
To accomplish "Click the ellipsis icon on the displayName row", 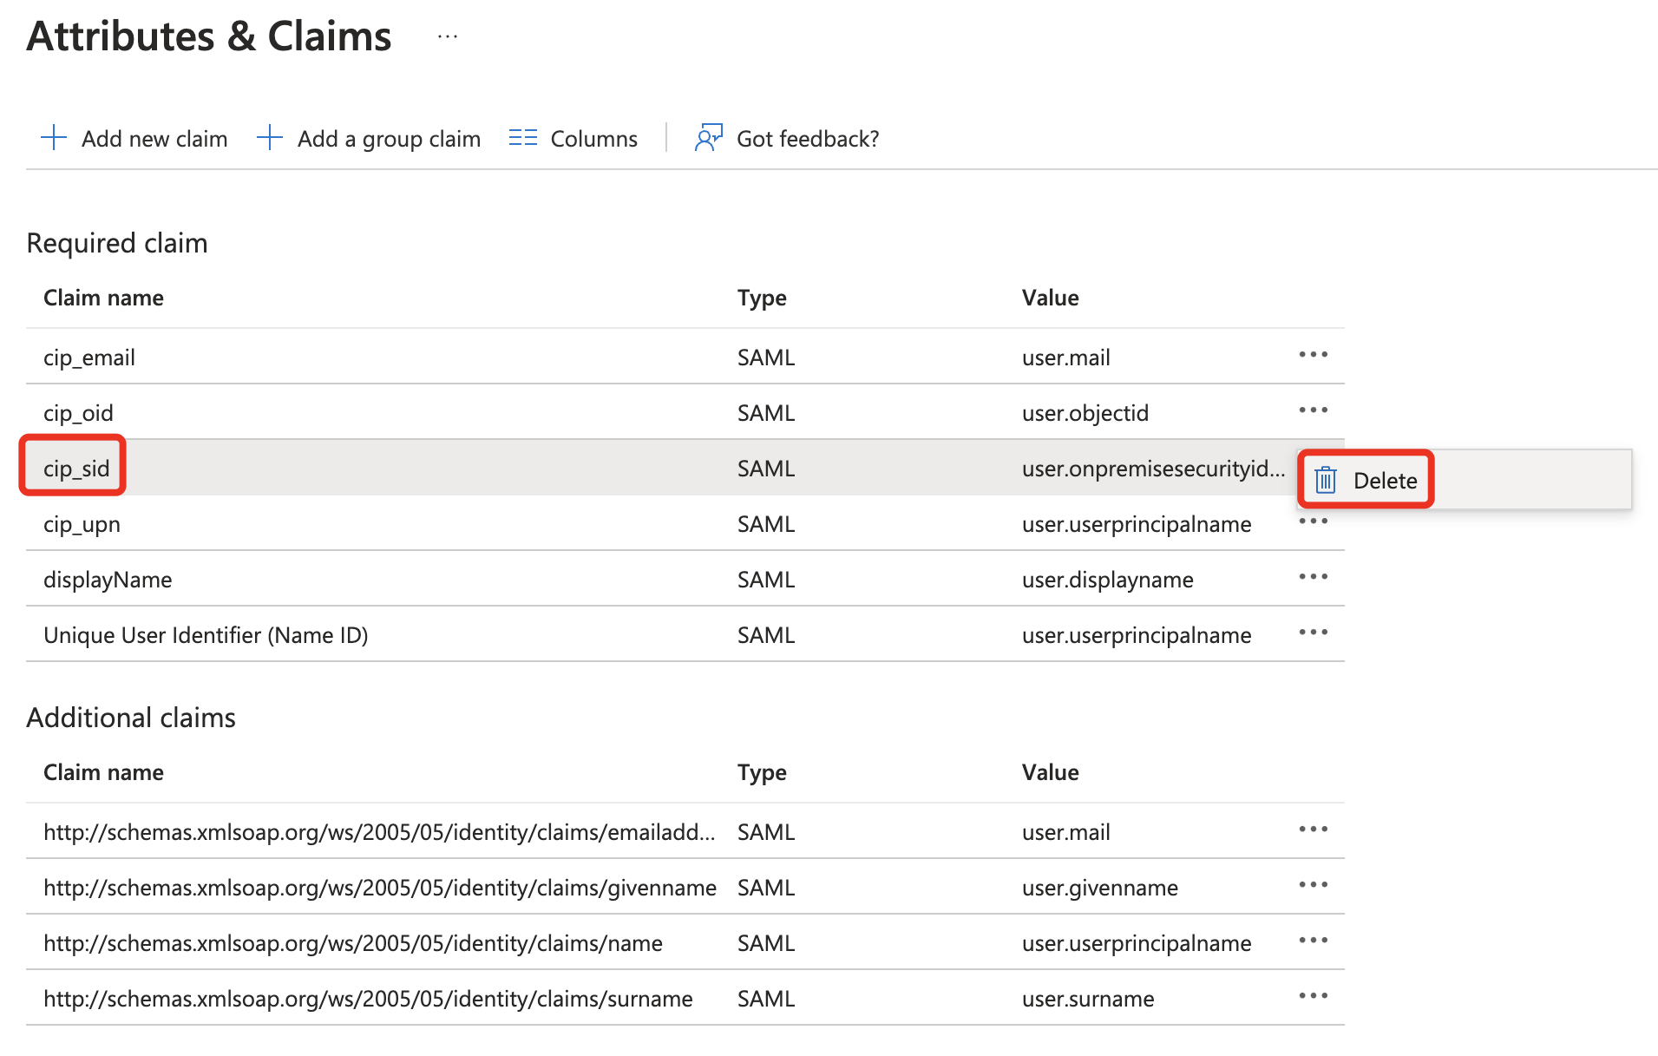I will [x=1313, y=576].
